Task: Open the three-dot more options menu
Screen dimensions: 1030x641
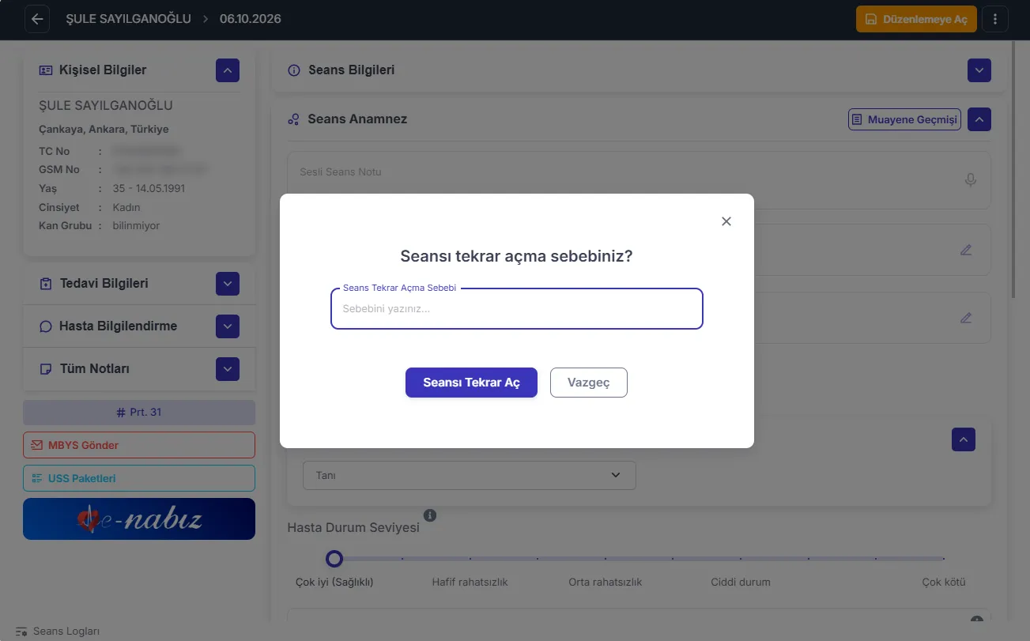Action: (995, 19)
